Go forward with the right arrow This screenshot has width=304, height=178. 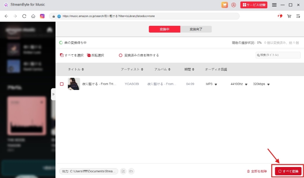(15, 16)
